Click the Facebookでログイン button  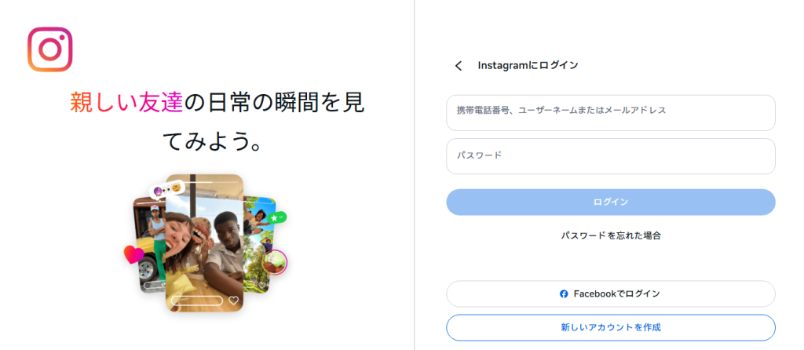[610, 293]
